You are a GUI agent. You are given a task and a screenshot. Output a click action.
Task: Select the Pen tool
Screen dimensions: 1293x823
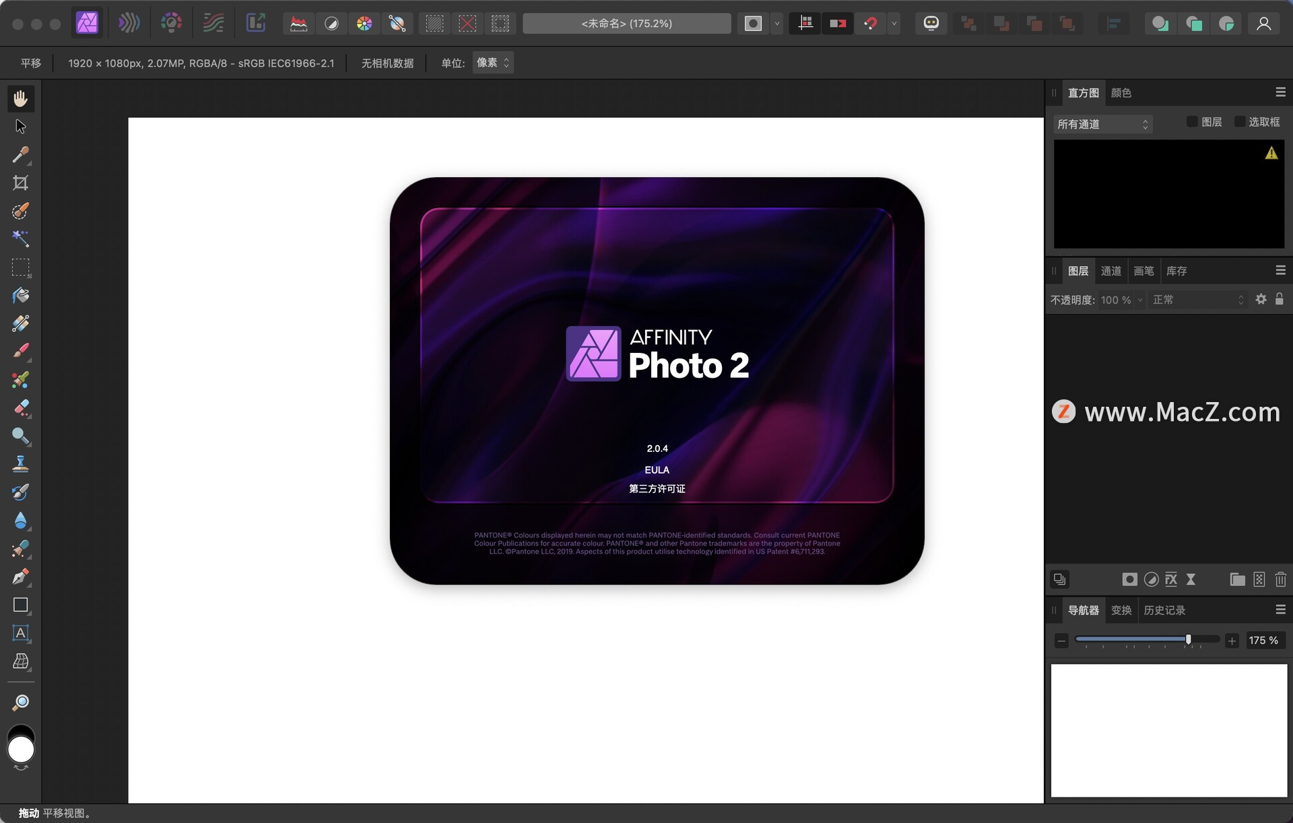click(x=20, y=577)
